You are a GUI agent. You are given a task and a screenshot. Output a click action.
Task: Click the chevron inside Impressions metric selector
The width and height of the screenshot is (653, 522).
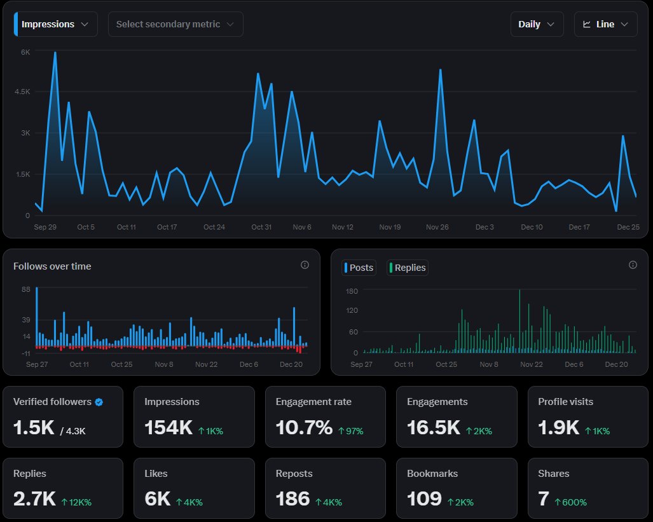coord(85,24)
